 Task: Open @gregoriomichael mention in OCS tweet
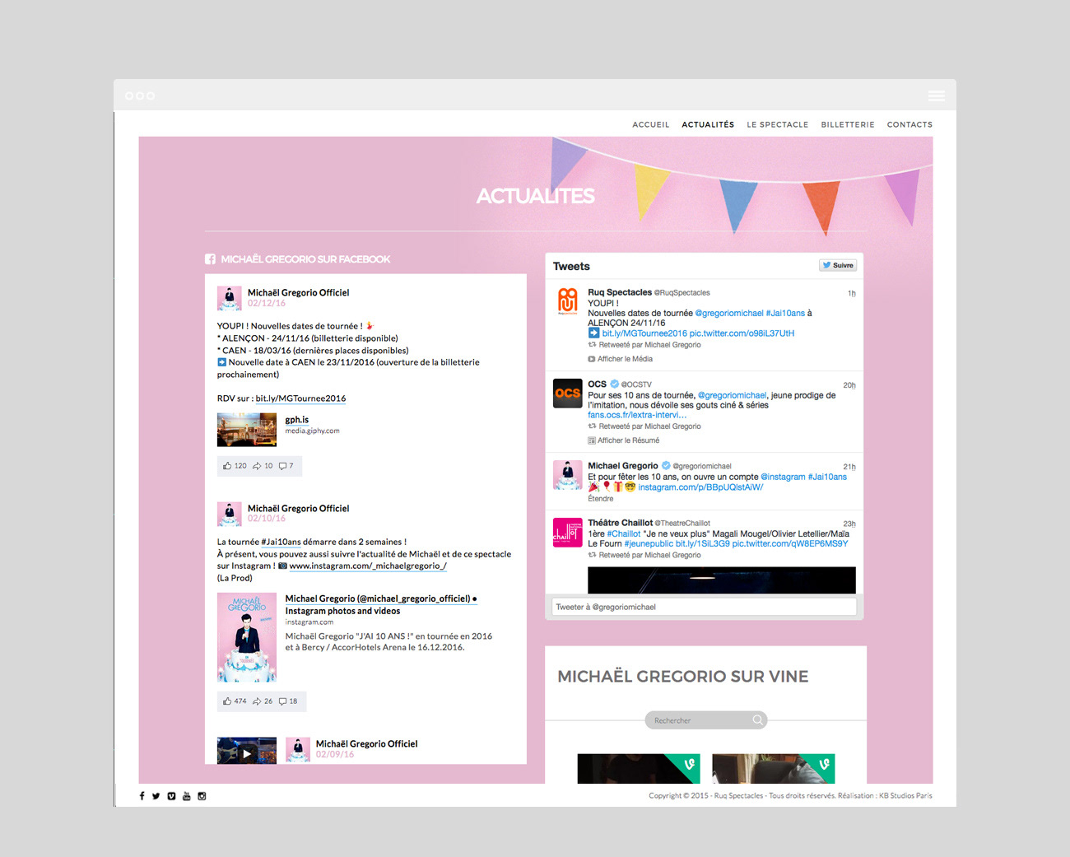tap(732, 395)
